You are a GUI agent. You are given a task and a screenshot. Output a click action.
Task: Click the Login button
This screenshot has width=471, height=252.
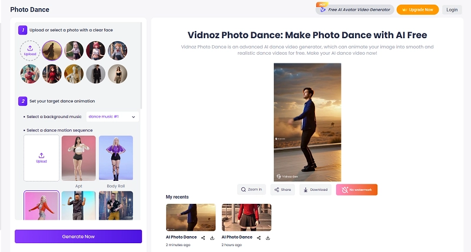pos(452,9)
